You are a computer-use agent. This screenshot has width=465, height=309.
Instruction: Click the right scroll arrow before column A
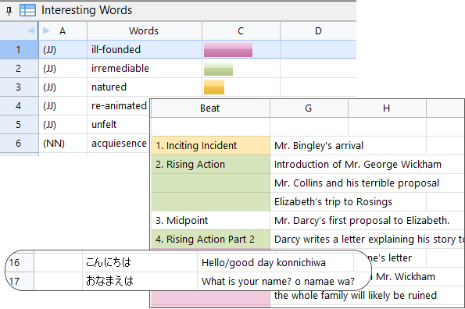[x=46, y=30]
